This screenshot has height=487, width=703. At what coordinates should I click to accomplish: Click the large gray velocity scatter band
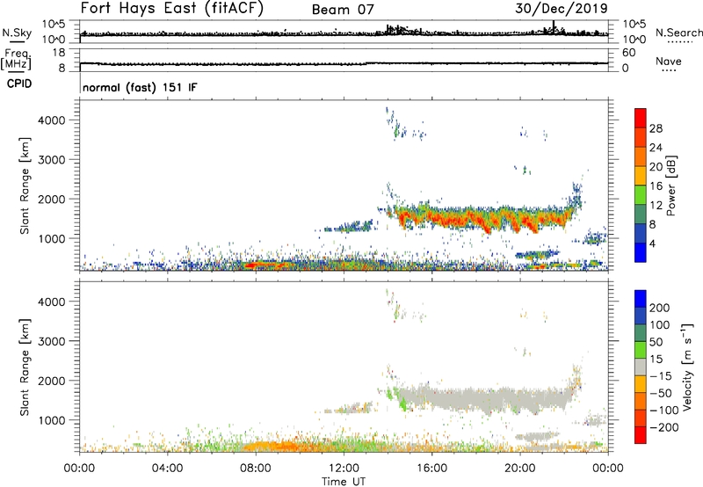pyautogui.click(x=484, y=396)
